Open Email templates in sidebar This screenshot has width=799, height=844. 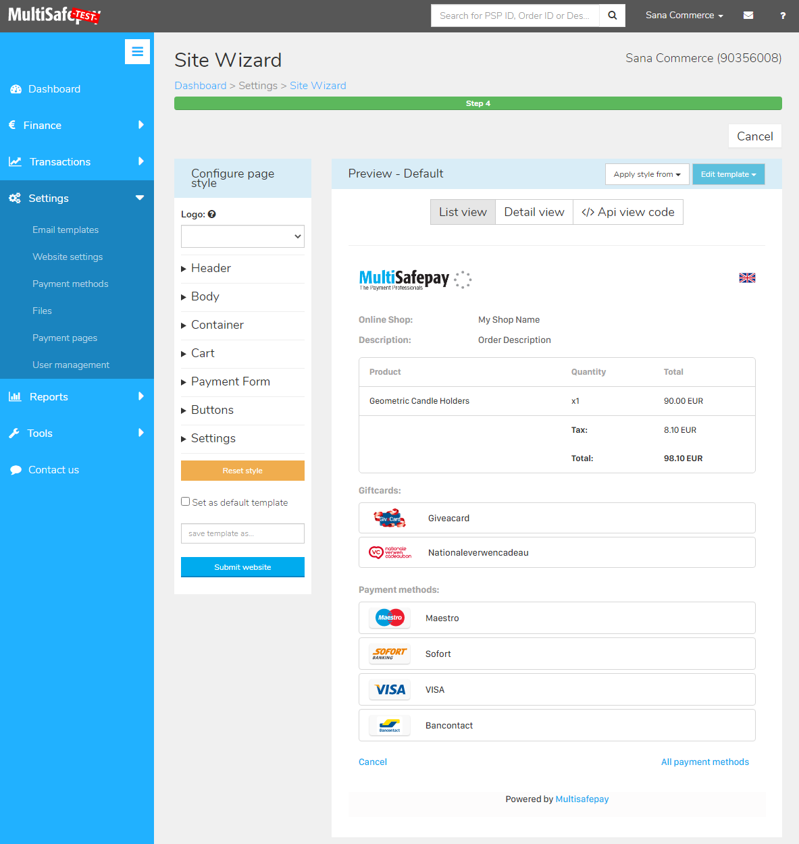[66, 230]
